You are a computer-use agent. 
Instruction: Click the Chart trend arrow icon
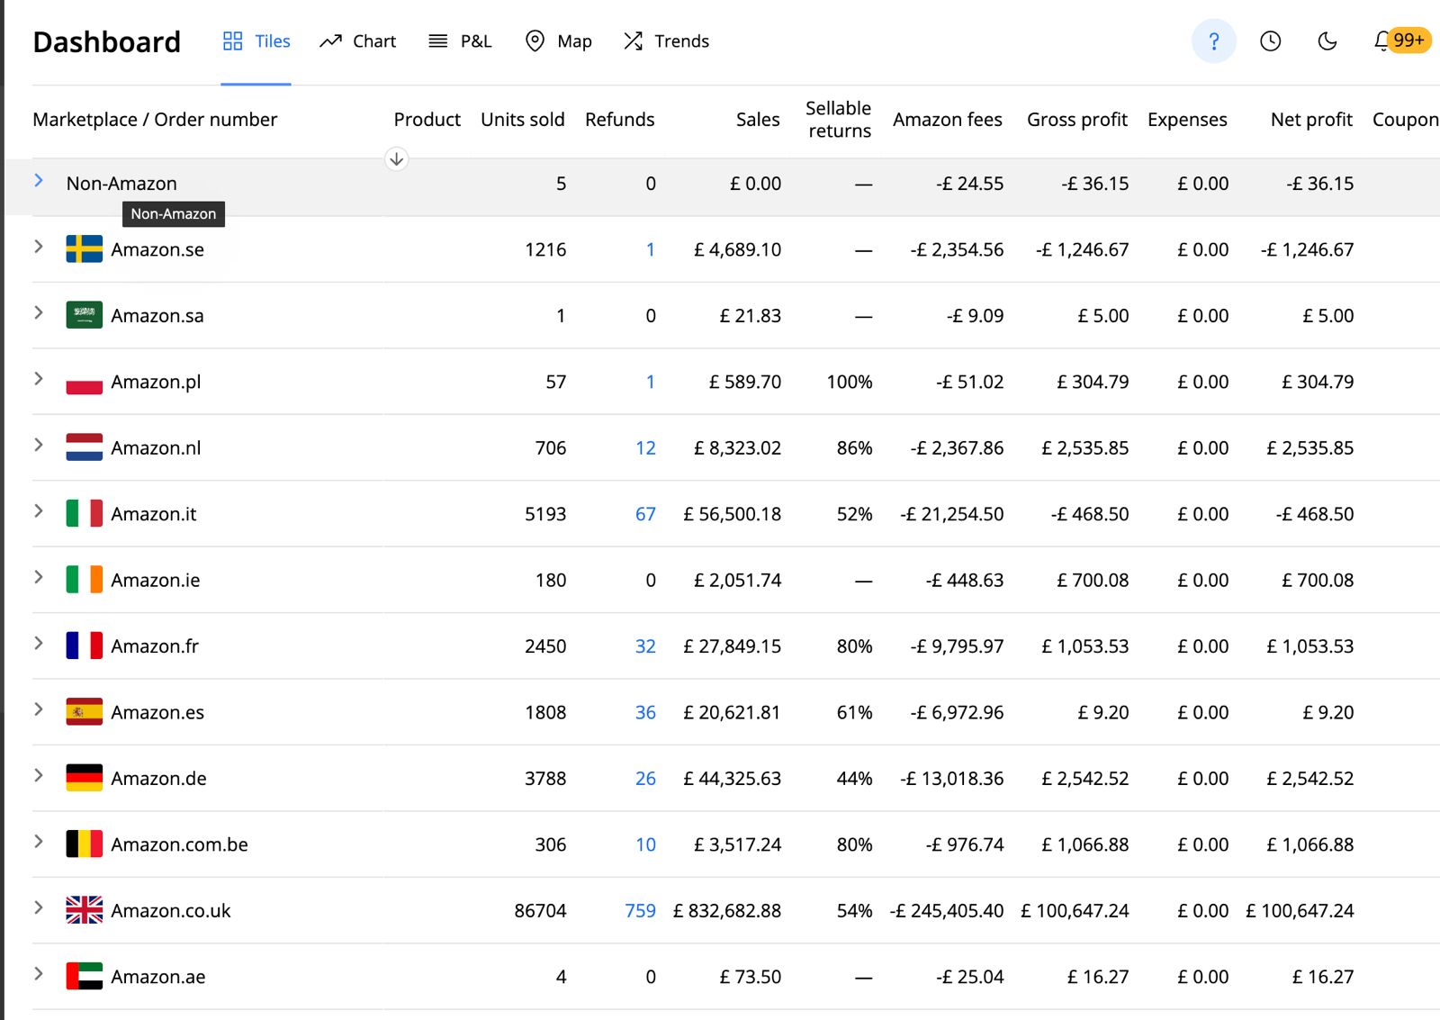coord(330,41)
